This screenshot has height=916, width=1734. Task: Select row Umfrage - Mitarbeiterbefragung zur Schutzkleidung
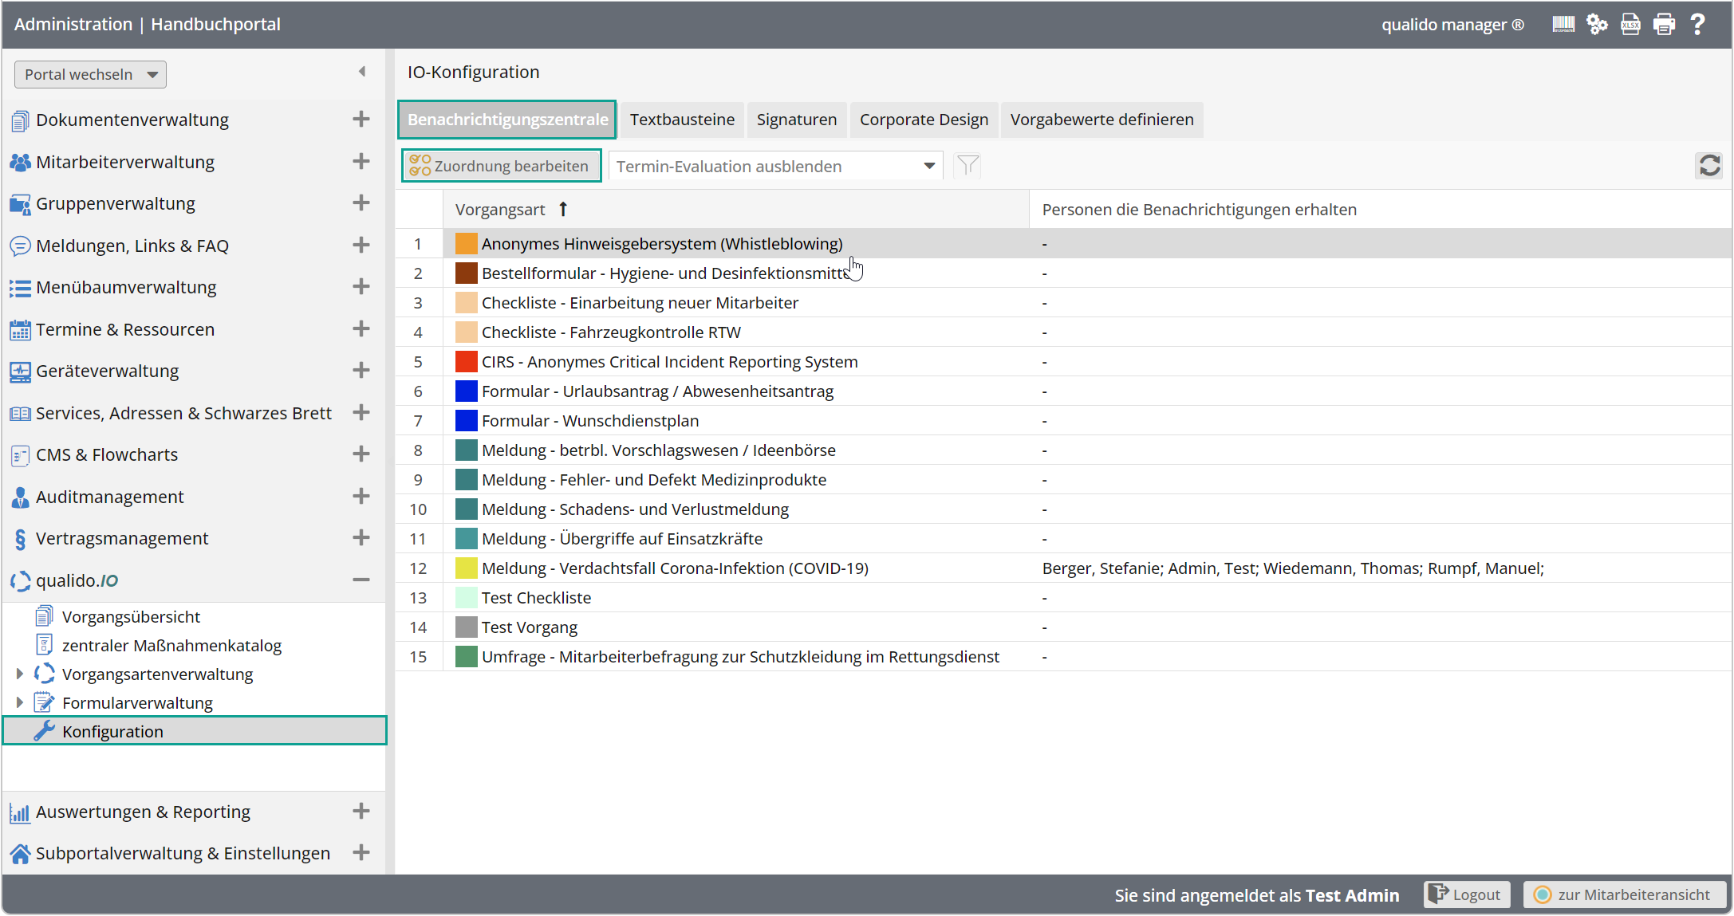[1063, 657]
